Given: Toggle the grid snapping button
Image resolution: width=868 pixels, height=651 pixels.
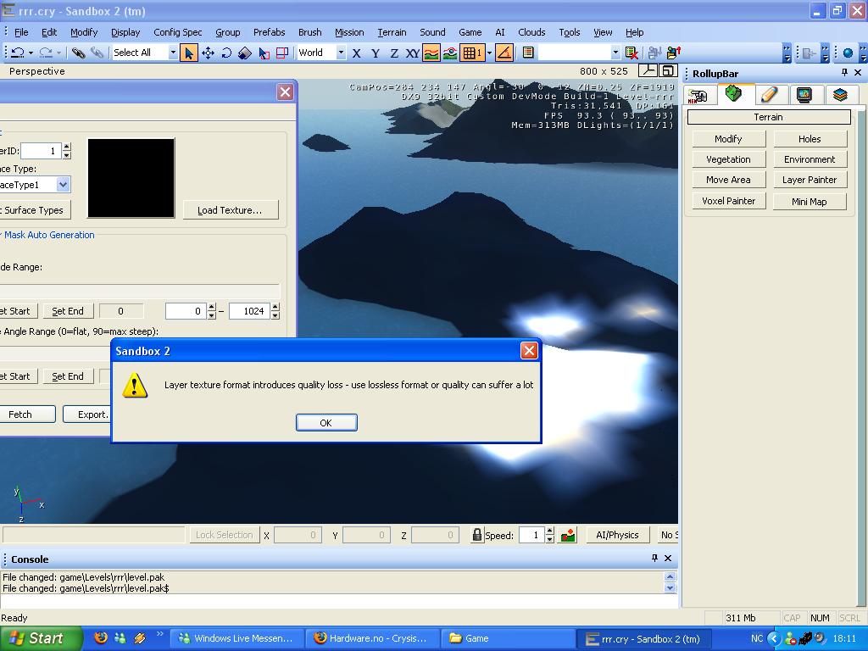Looking at the screenshot, I should [472, 53].
